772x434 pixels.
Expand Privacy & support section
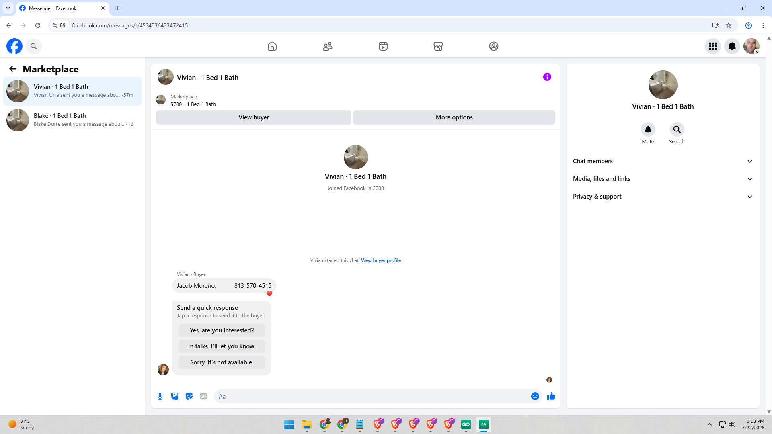point(663,197)
